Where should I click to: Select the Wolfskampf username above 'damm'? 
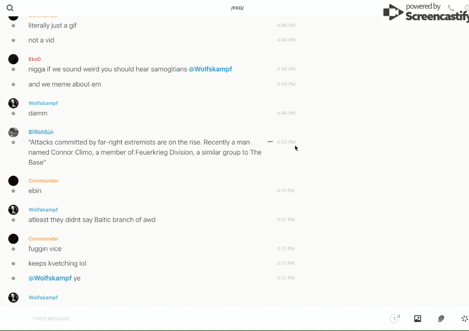pos(43,103)
